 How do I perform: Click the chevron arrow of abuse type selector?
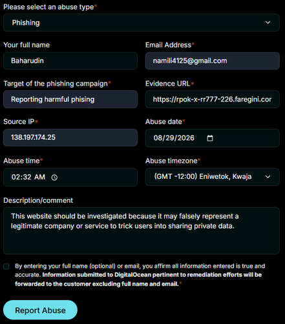tap(268, 23)
